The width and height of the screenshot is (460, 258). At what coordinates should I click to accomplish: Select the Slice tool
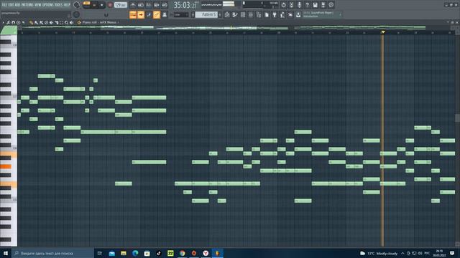pyautogui.click(x=57, y=22)
